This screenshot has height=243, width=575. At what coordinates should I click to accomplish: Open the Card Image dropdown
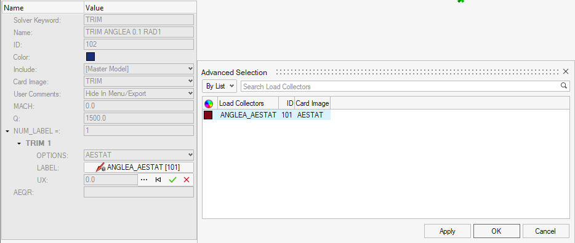pos(139,81)
